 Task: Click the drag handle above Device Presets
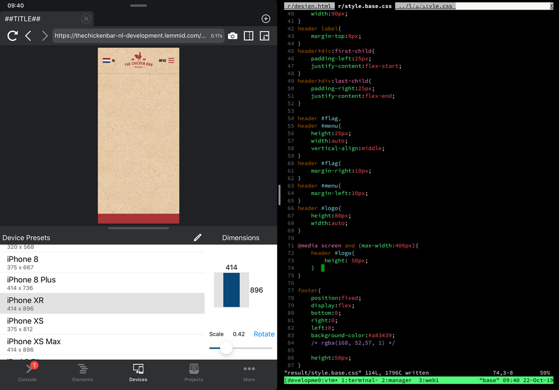point(138,228)
